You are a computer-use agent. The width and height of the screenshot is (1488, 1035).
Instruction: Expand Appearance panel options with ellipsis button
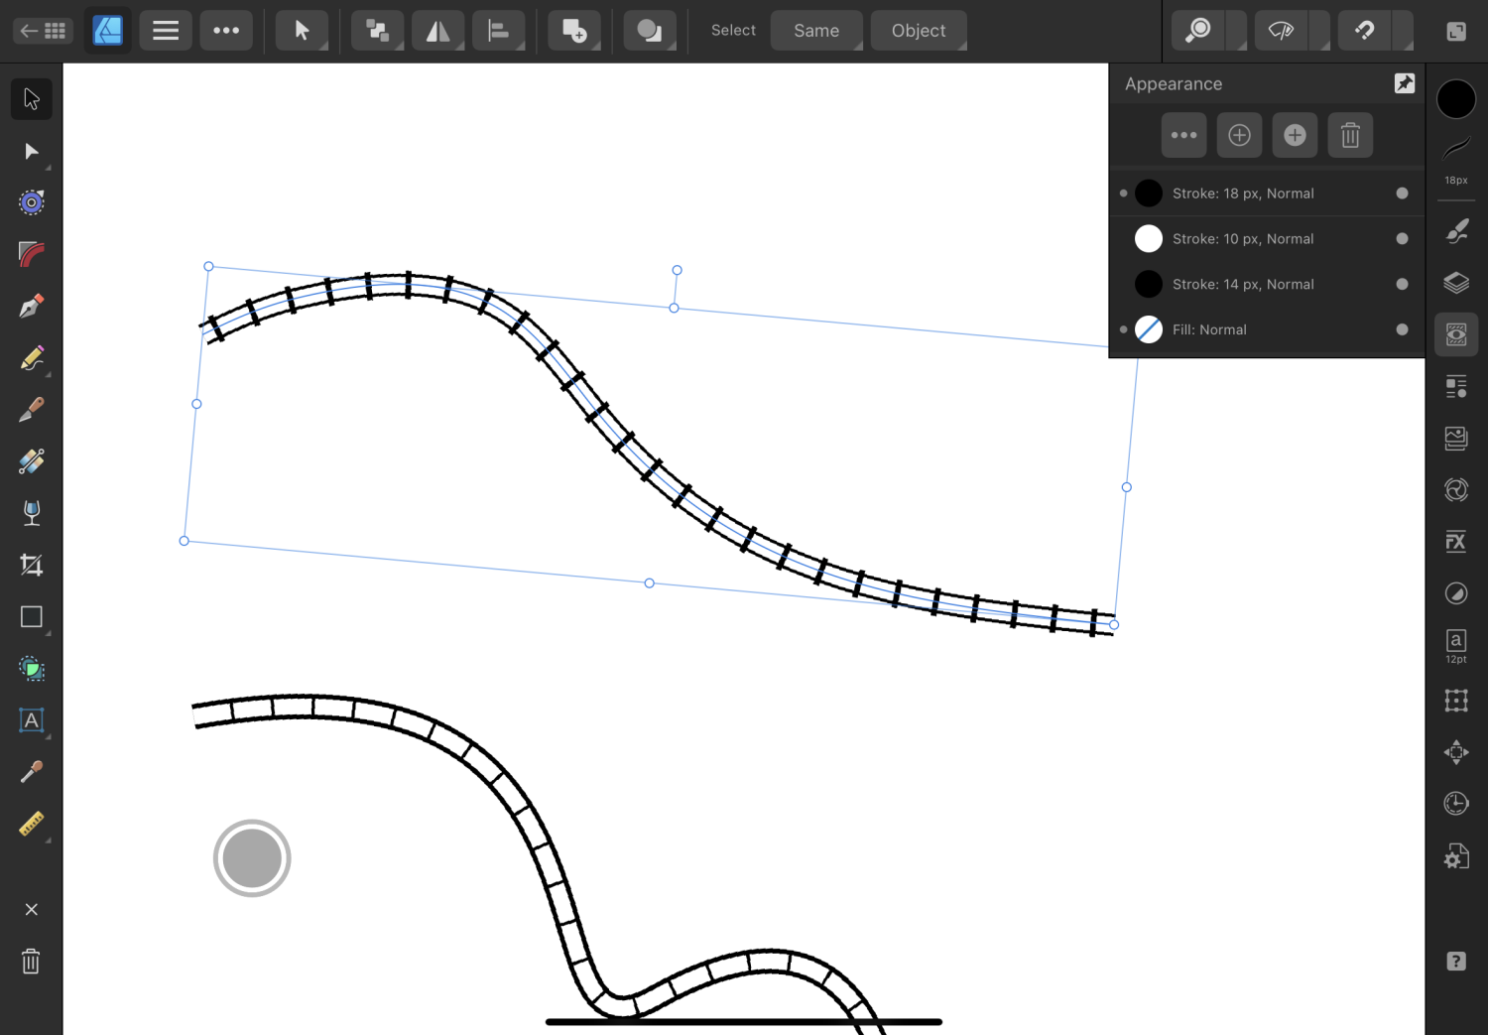(x=1183, y=134)
